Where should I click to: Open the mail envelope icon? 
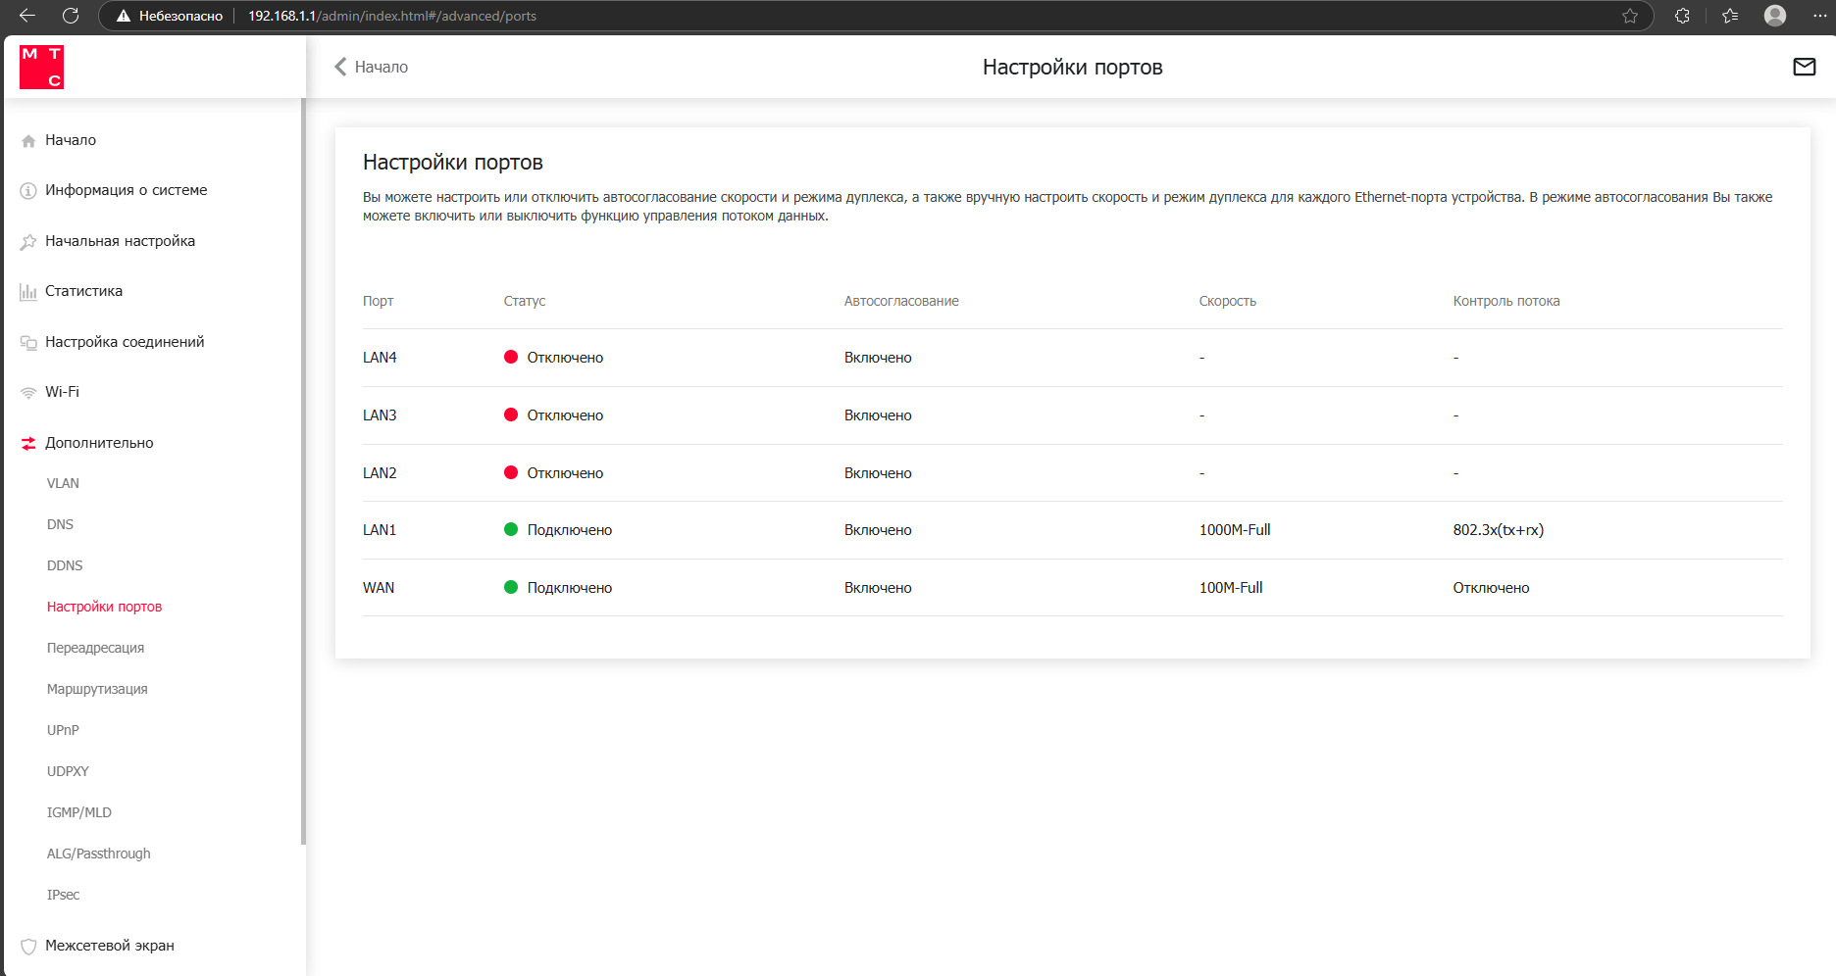click(x=1804, y=67)
